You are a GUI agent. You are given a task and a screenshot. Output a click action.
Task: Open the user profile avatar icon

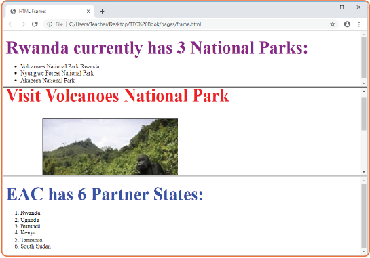pyautogui.click(x=347, y=24)
